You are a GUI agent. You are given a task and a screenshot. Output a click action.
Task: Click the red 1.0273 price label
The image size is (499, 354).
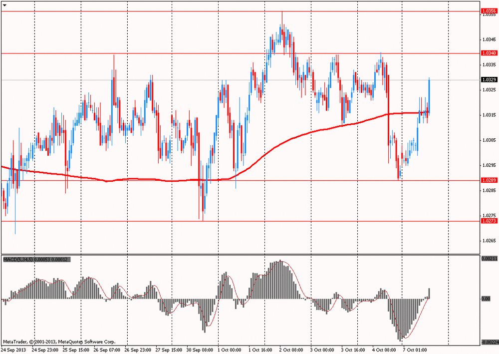point(488,221)
